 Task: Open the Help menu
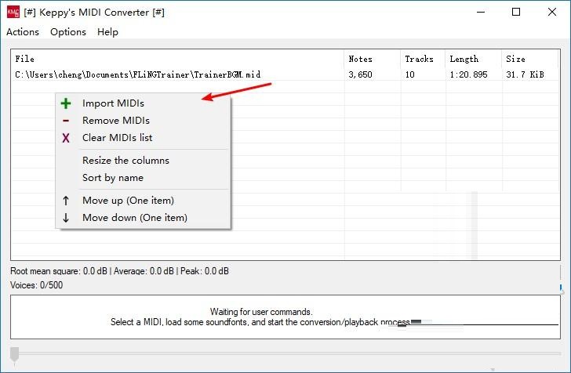tap(107, 32)
